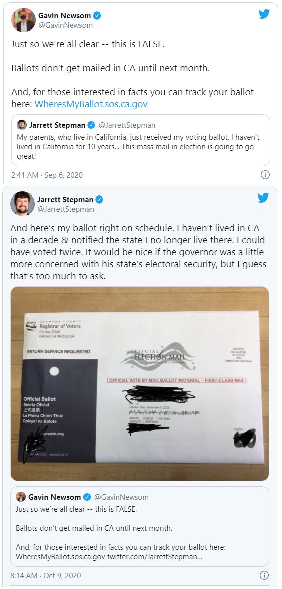Viewport: 282px width, 589px height.
Task: Open quoted Newsom tweet at the bottom
Action: coord(140,526)
